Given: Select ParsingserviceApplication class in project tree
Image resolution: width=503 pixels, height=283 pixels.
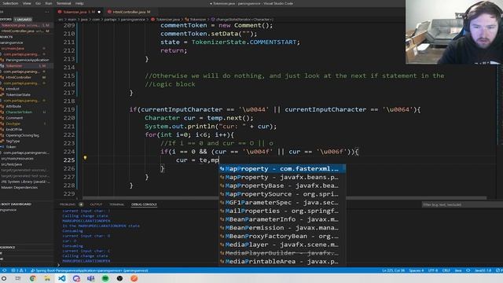Looking at the screenshot, I should (x=28, y=60).
